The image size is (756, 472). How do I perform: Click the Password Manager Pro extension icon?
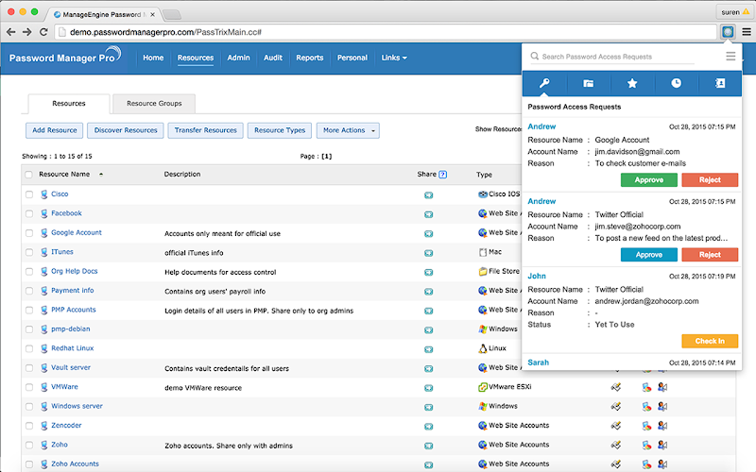pyautogui.click(x=728, y=32)
